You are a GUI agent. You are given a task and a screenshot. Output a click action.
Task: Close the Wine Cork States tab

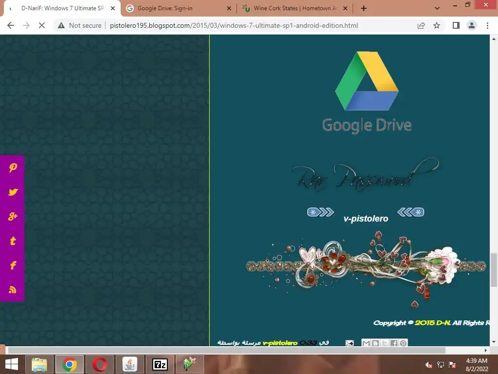(345, 8)
